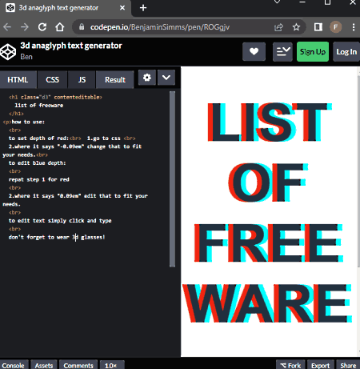Switch to the JS tab
This screenshot has width=360, height=369.
coord(82,79)
